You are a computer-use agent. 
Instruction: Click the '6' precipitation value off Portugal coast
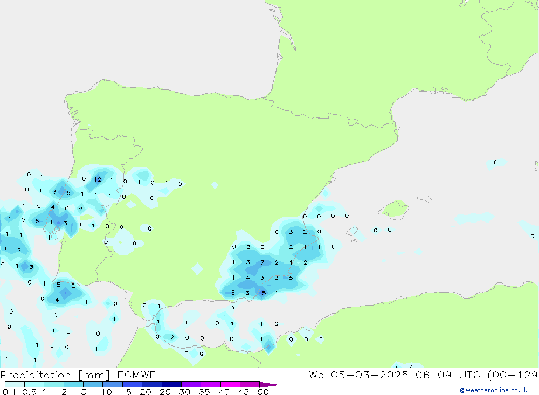pos(37,221)
